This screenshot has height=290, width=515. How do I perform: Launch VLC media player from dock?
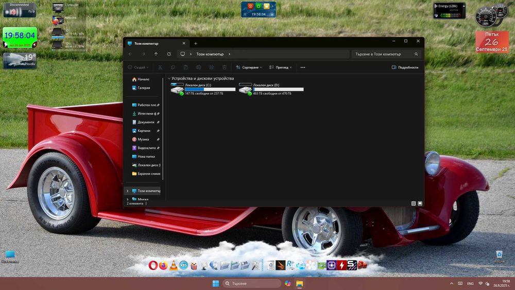click(174, 266)
